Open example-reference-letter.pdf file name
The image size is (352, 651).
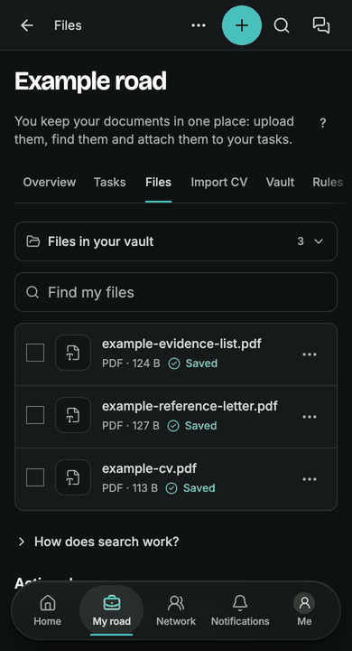(190, 406)
